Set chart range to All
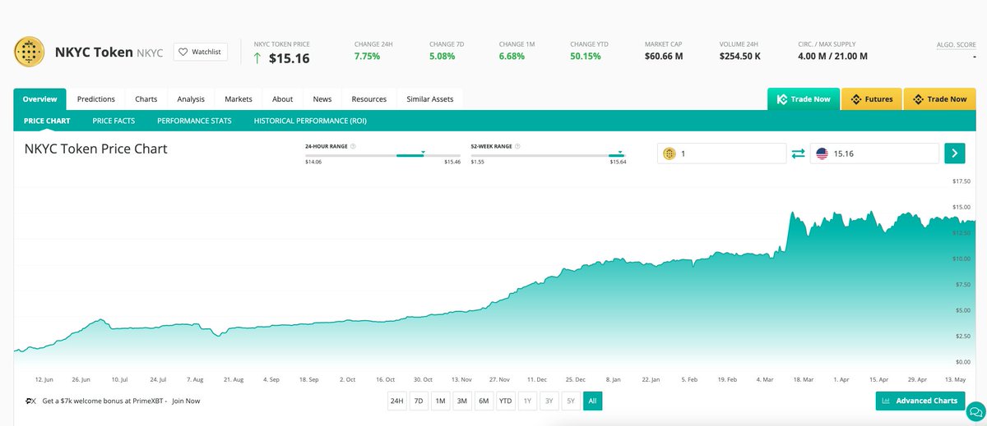Viewport: 987px width, 426px height. pos(591,401)
